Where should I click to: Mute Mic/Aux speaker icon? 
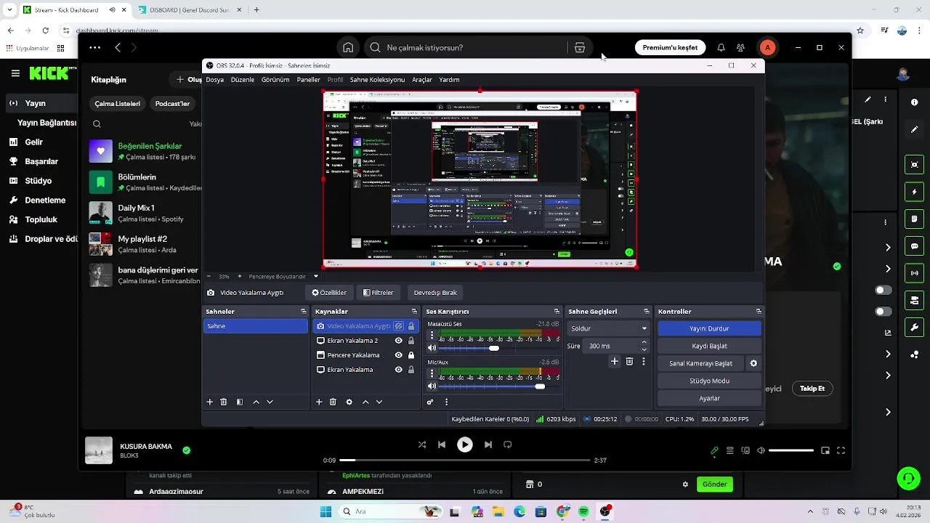432,386
